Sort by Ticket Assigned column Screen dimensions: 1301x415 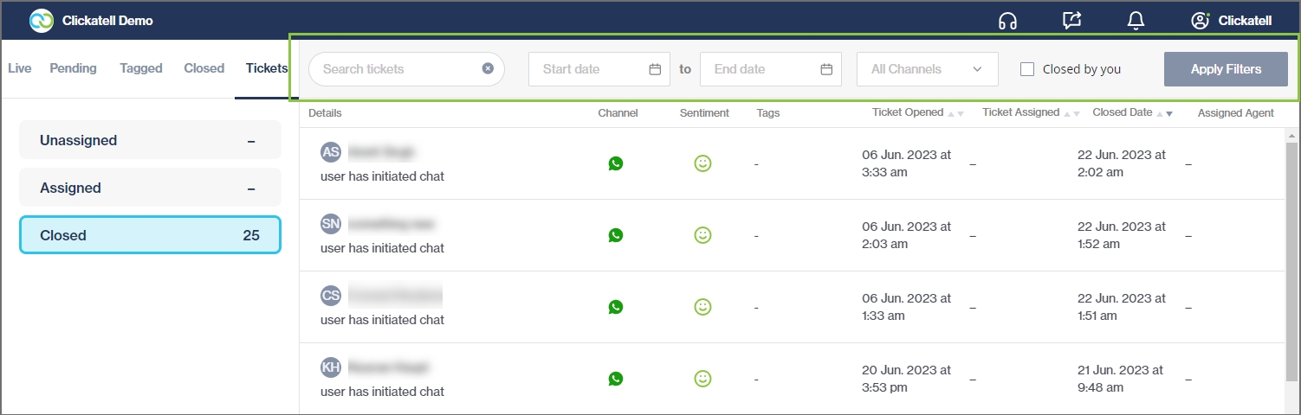(1071, 113)
